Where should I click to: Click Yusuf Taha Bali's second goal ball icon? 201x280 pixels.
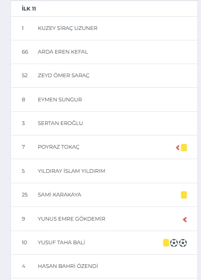[x=183, y=243]
